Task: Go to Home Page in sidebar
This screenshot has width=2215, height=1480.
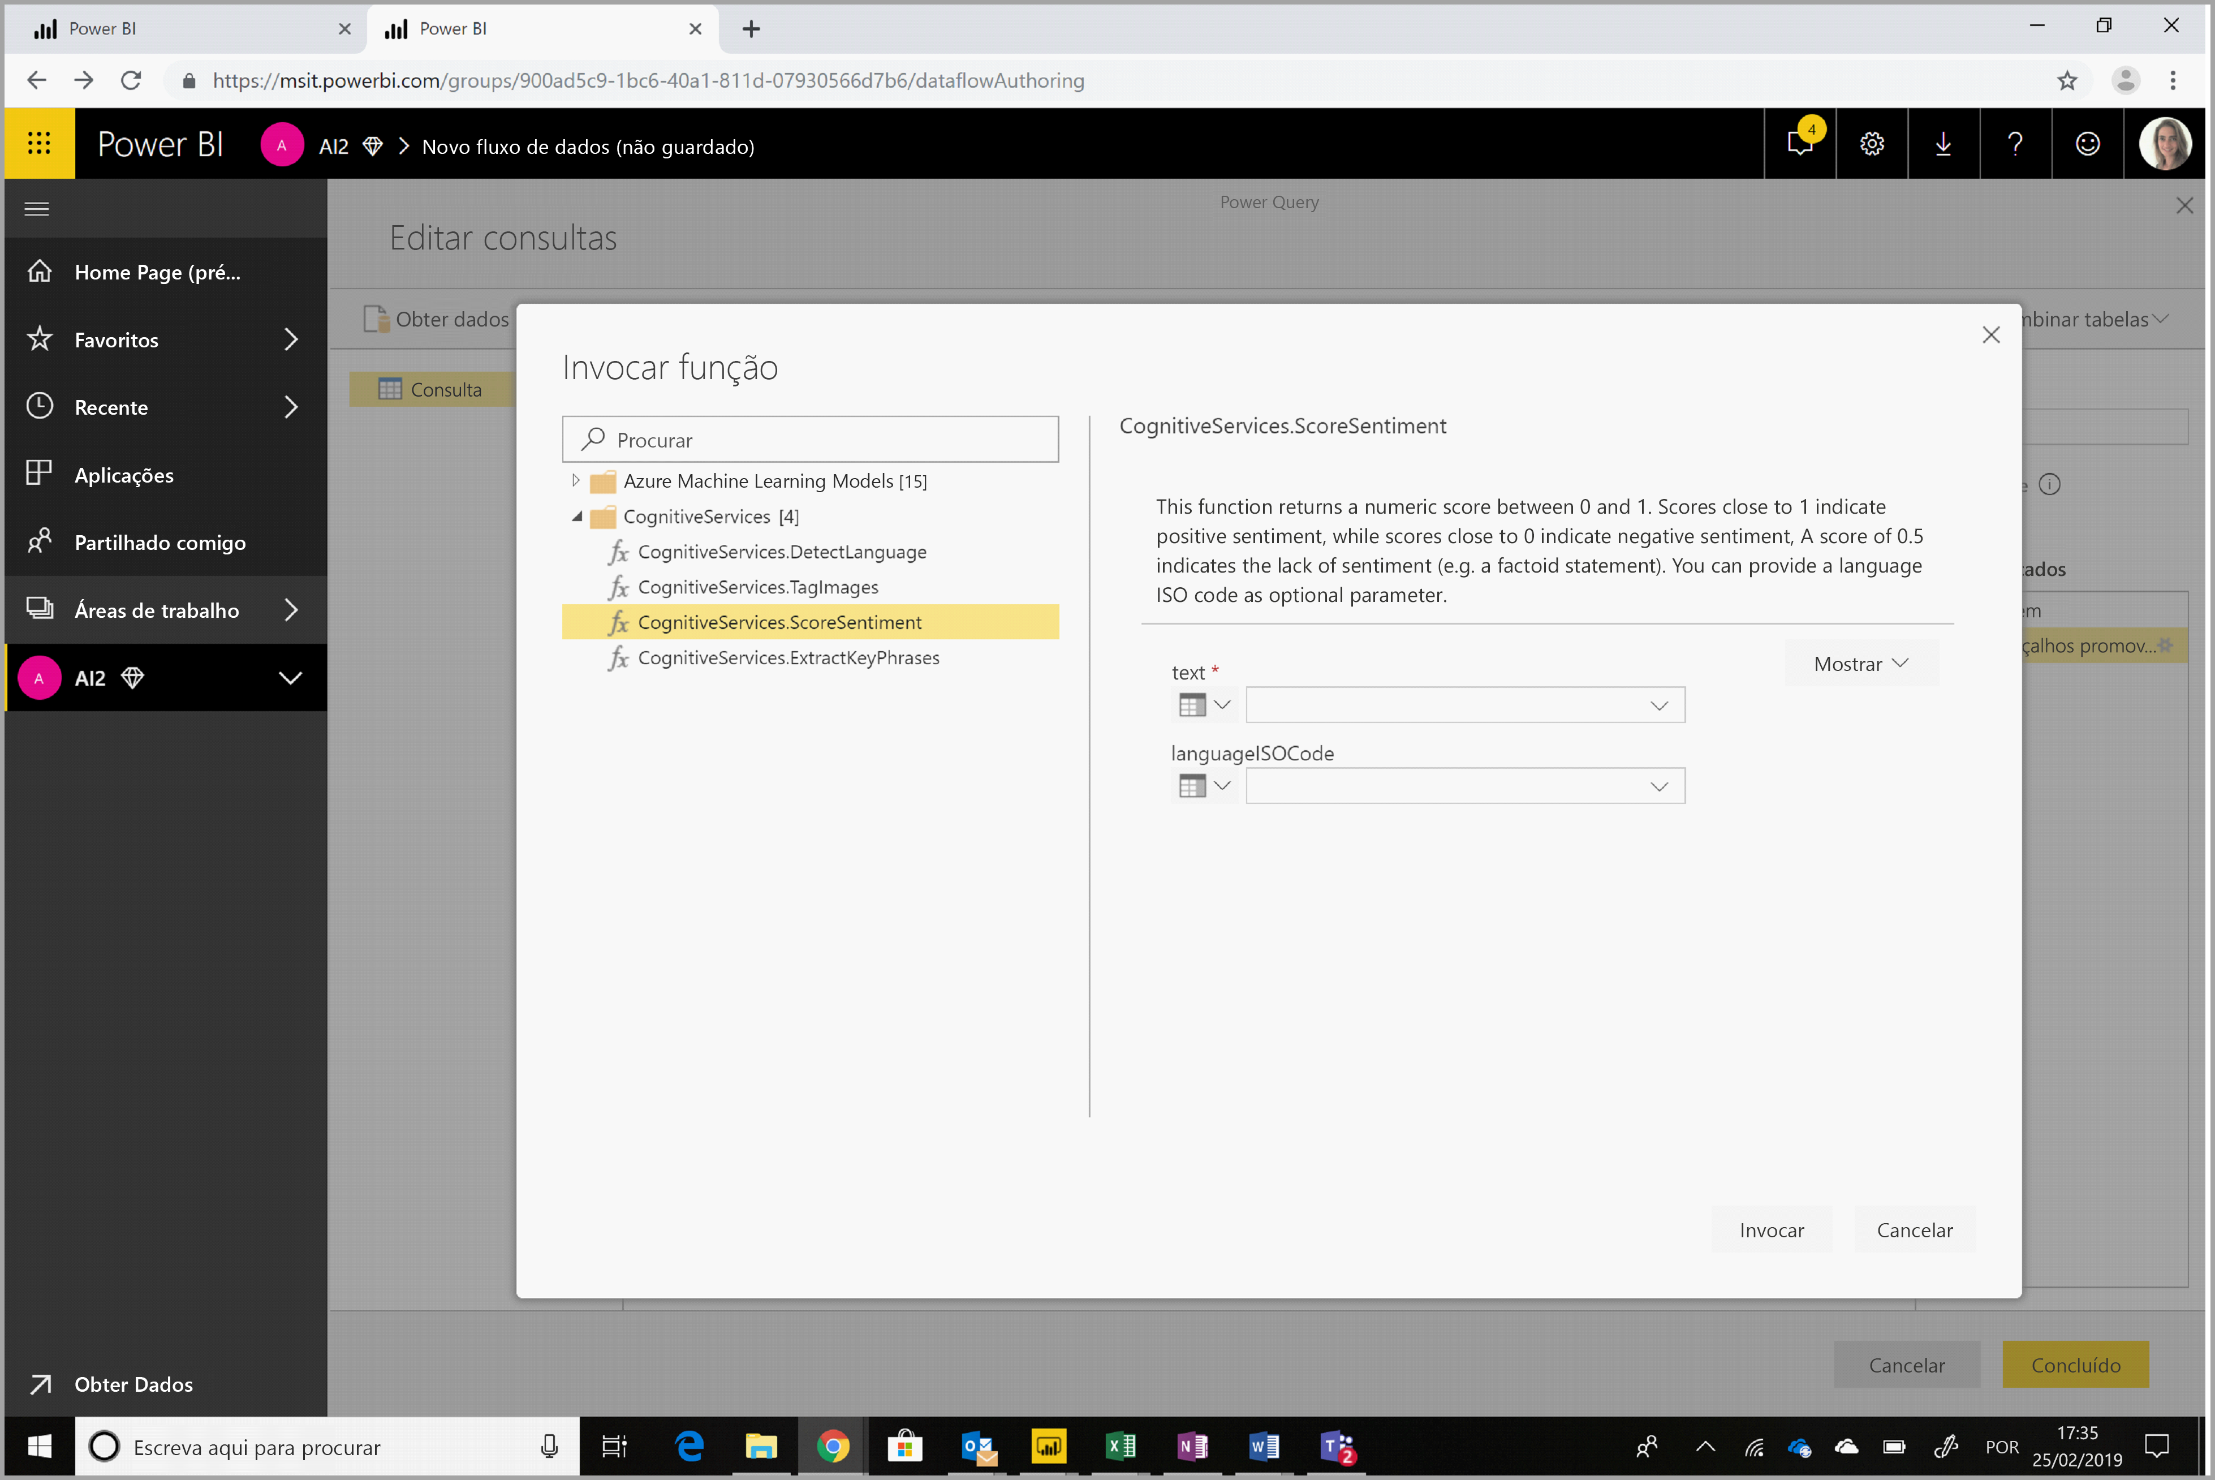Action: (x=166, y=272)
